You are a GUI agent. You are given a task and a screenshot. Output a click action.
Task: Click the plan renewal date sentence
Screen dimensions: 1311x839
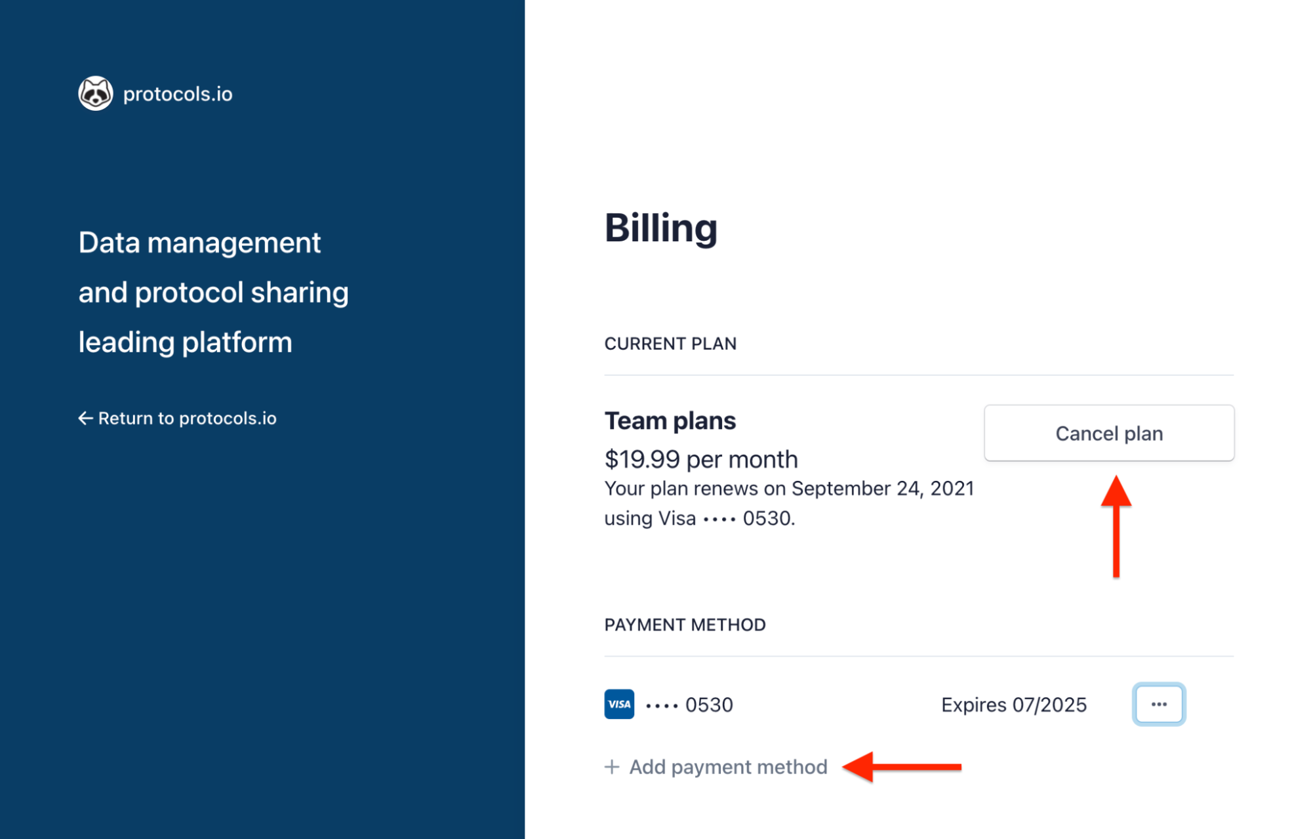[788, 489]
